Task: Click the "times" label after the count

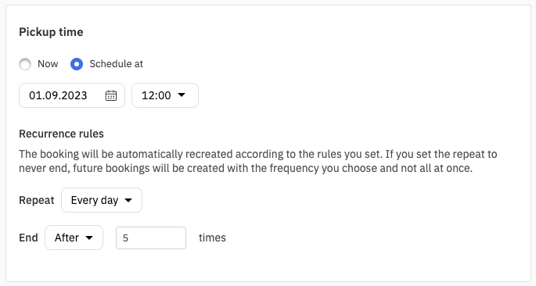Action: tap(212, 238)
